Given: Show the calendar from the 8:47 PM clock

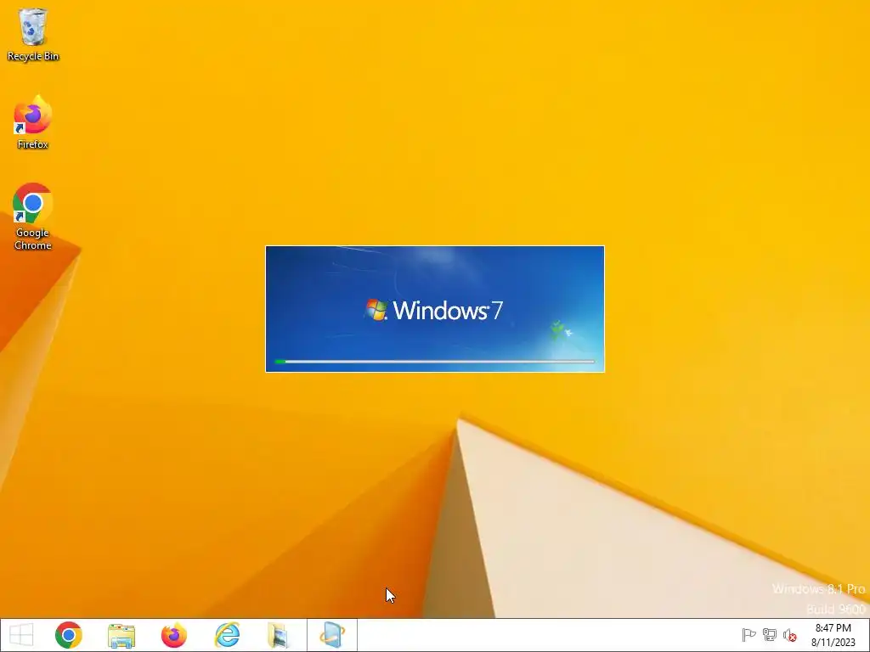Looking at the screenshot, I should pos(833,635).
